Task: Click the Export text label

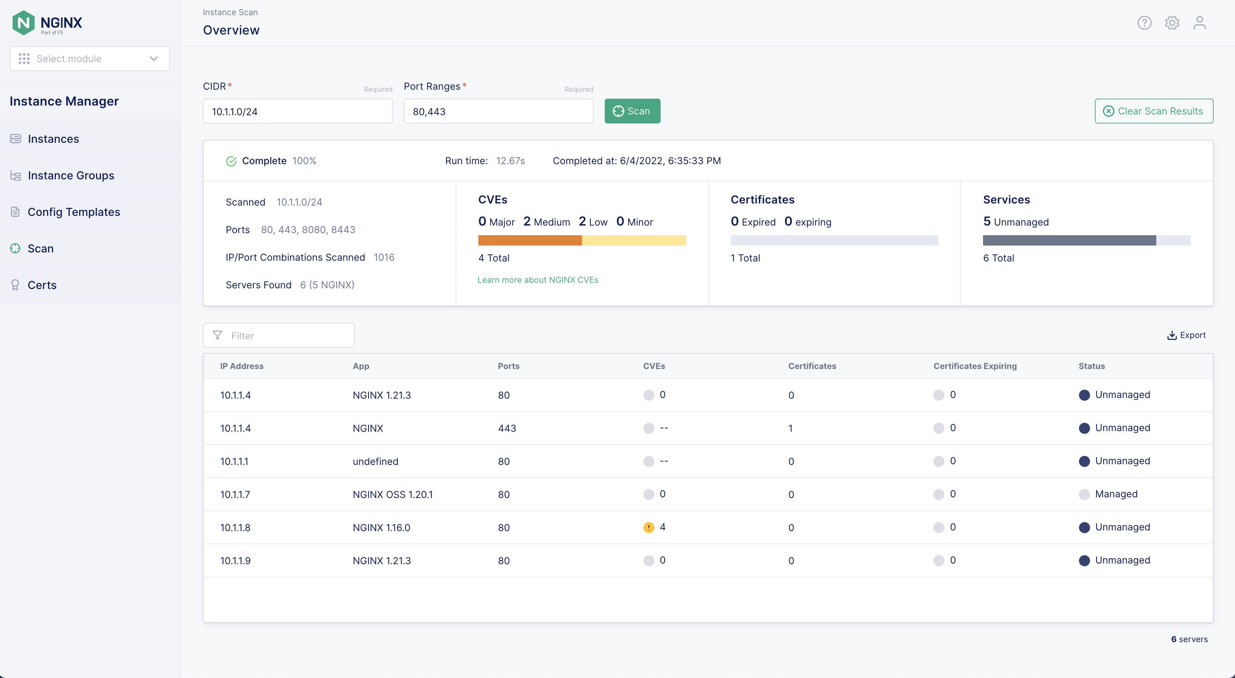Action: click(x=1193, y=336)
